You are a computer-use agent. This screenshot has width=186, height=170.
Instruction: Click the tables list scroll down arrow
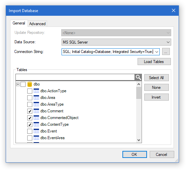tap(139, 140)
